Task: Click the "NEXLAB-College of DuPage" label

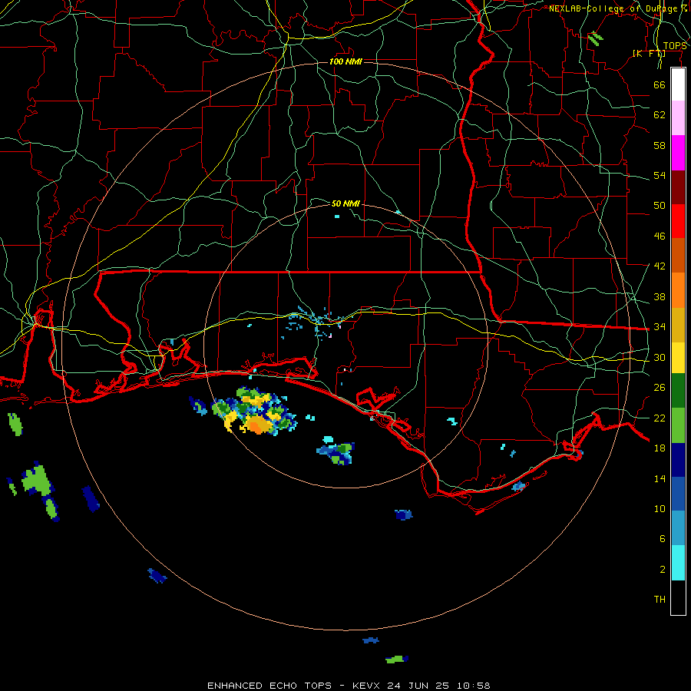Action: [614, 8]
